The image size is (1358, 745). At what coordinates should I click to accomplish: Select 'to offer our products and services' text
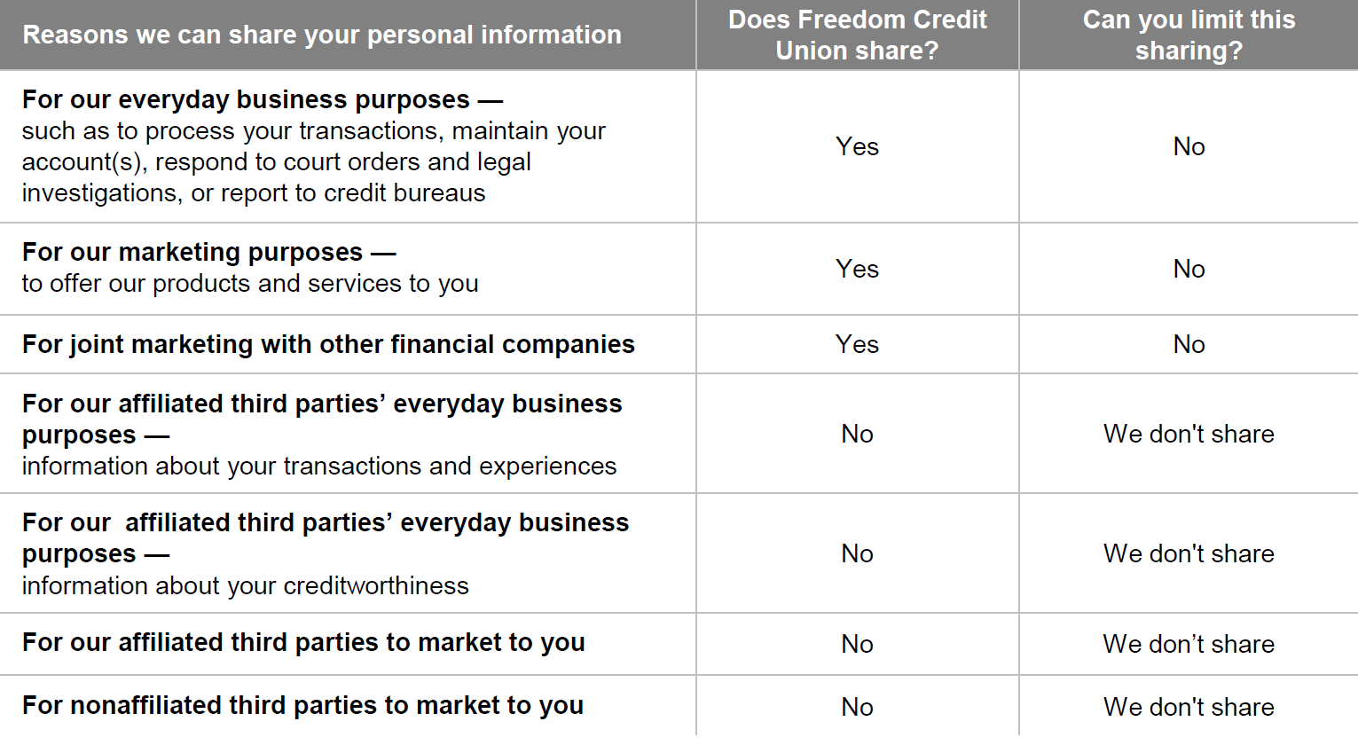click(250, 284)
